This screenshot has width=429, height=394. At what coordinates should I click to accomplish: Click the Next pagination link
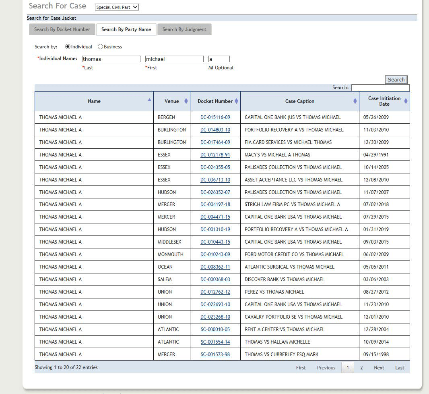pos(379,368)
